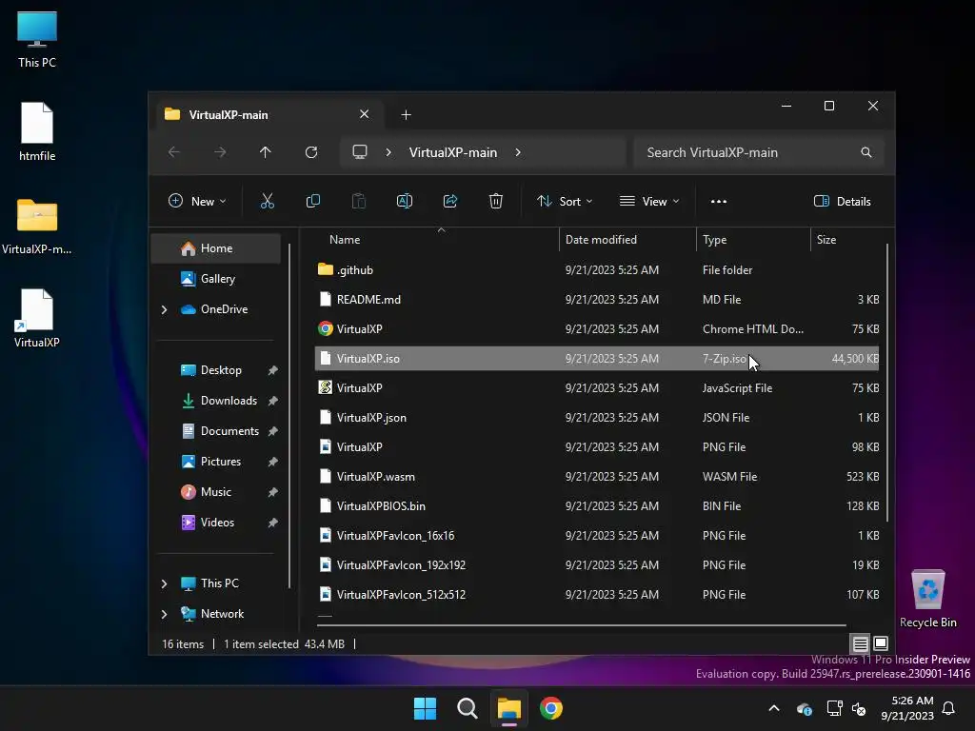Expand Network tree node
975x731 pixels.
[x=164, y=614]
